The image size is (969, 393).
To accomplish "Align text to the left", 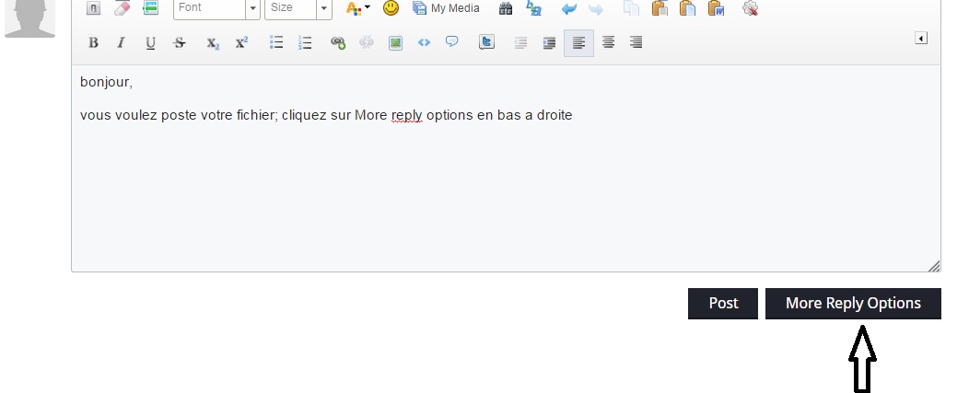I will 579,42.
